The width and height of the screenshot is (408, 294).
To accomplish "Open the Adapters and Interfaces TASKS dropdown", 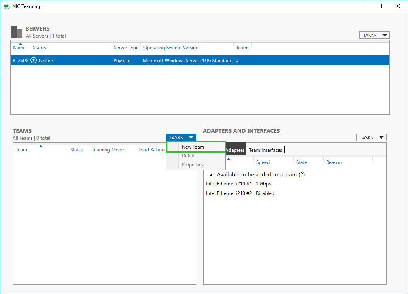I will (x=371, y=138).
